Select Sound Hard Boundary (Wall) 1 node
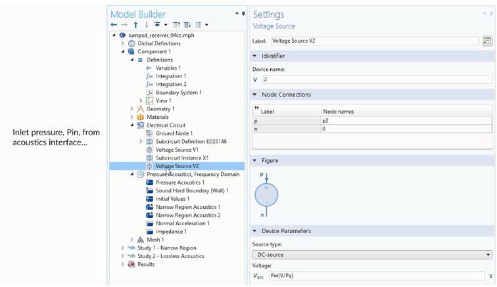 (192, 190)
